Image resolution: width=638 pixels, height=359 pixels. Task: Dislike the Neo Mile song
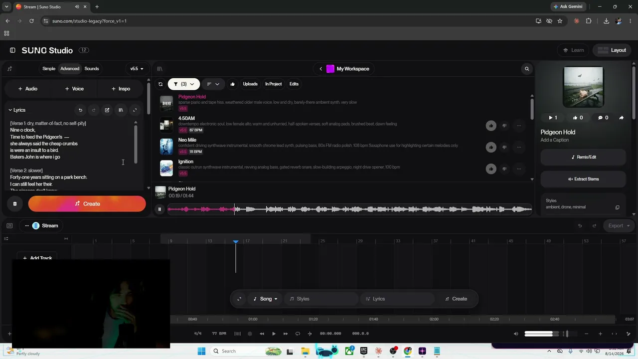(x=504, y=147)
